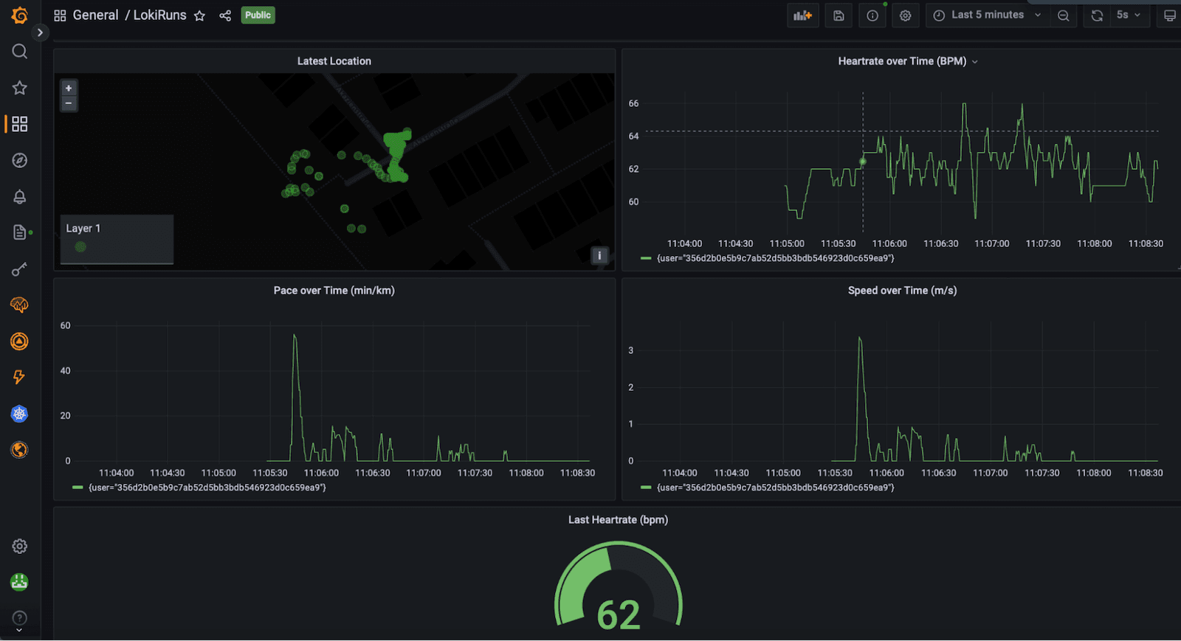1181x641 pixels.
Task: Click the Speed over Time legend color swatch
Action: (x=646, y=488)
